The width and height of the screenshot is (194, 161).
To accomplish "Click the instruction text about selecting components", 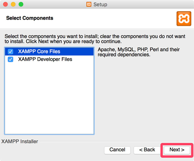I will tap(95, 39).
